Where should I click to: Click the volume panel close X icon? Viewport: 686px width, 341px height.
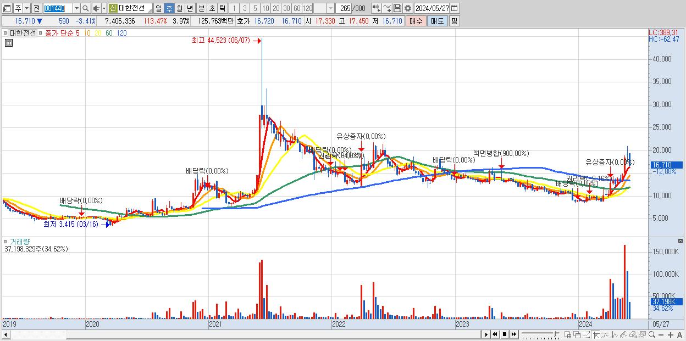pos(679,241)
